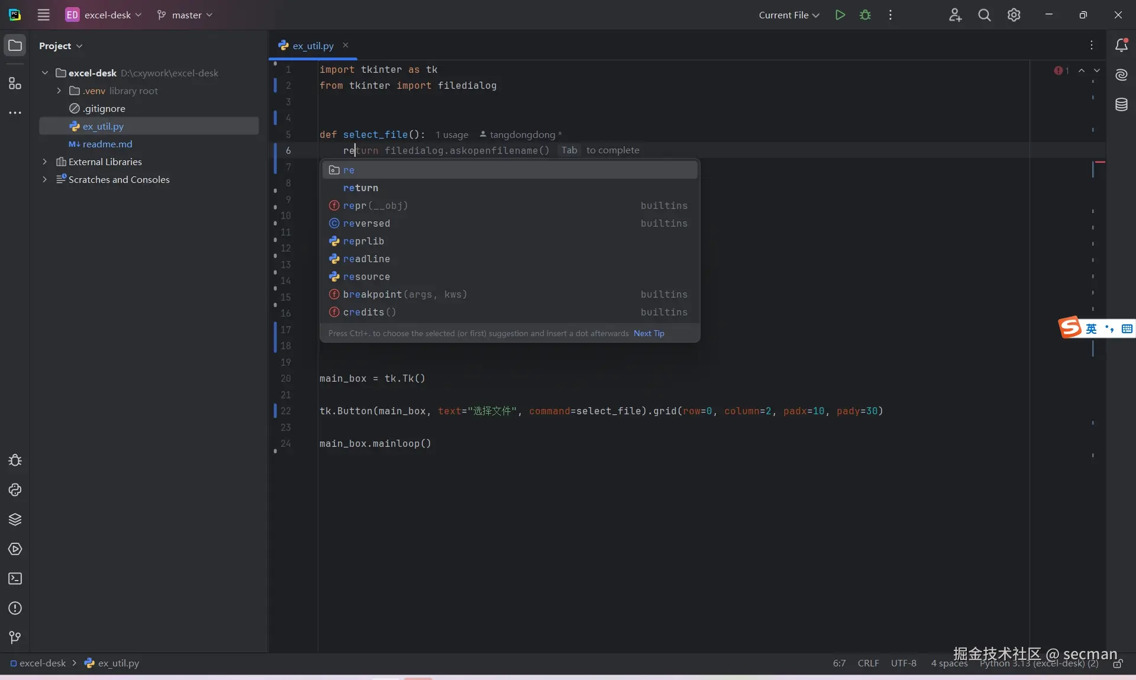Select return in the completion list
Image resolution: width=1136 pixels, height=680 pixels.
360,188
